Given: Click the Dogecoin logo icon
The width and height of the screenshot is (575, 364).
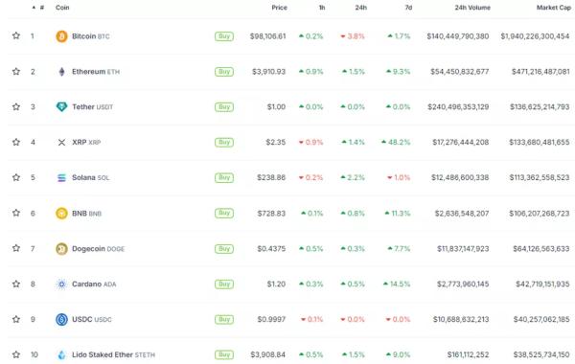Looking at the screenshot, I should point(61,248).
